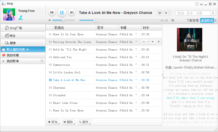
Task: Click the window resize grip icon
Action: click(x=215, y=129)
